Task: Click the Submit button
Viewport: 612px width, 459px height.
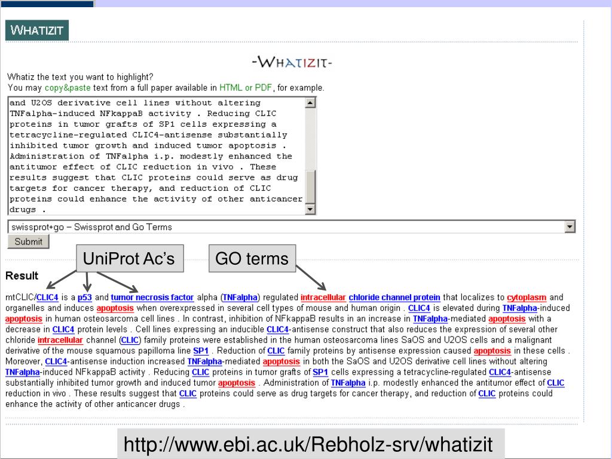Action: (x=28, y=241)
